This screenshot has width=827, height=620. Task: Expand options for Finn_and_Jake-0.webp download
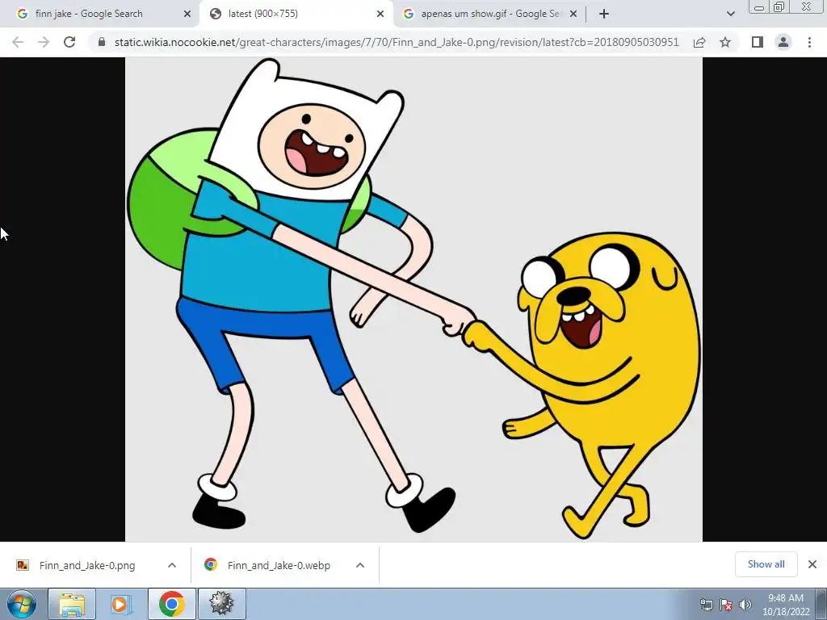[x=360, y=565]
